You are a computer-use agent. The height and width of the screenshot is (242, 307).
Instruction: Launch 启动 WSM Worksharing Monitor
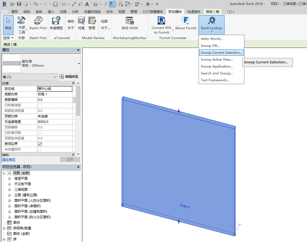click(x=130, y=23)
